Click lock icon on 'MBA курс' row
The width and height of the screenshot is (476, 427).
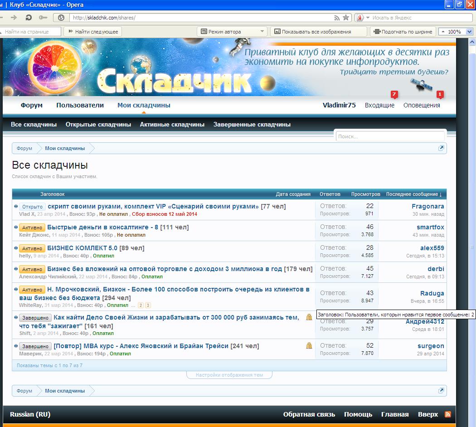coord(309,346)
